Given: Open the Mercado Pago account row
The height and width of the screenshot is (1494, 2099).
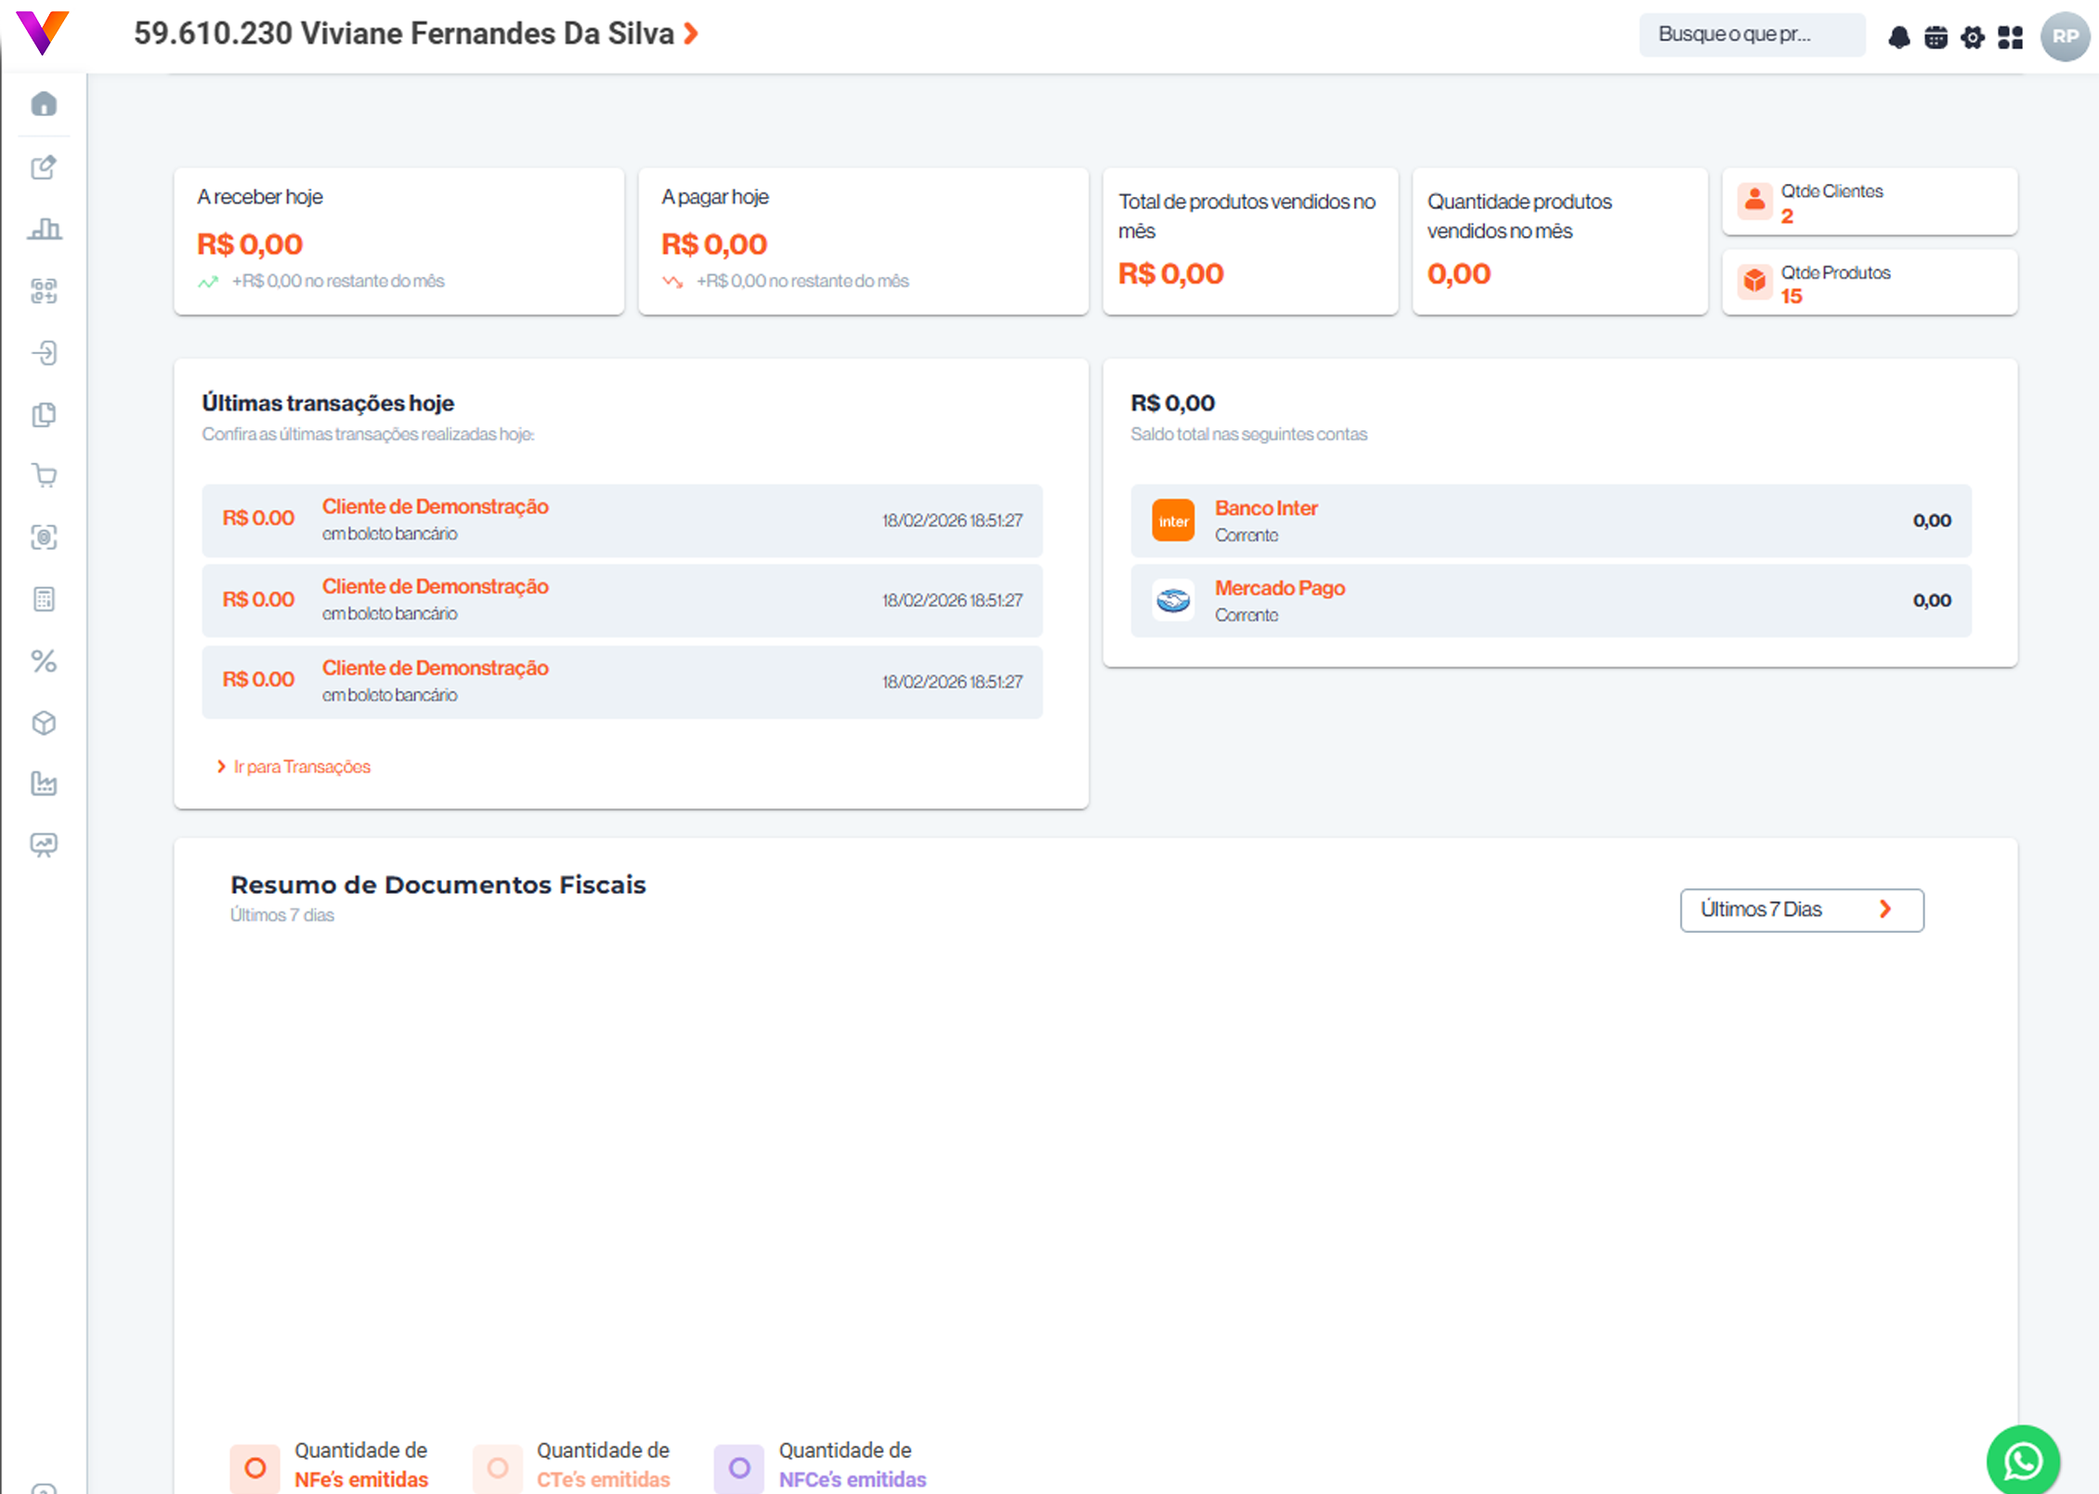Looking at the screenshot, I should click(x=1550, y=601).
